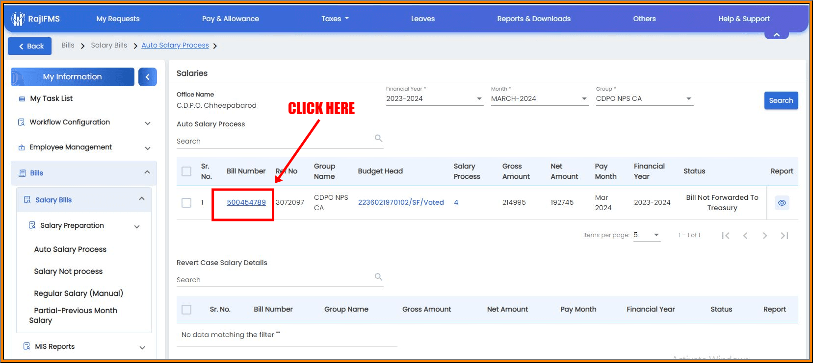Click the Search button
The image size is (813, 363).
click(x=781, y=100)
